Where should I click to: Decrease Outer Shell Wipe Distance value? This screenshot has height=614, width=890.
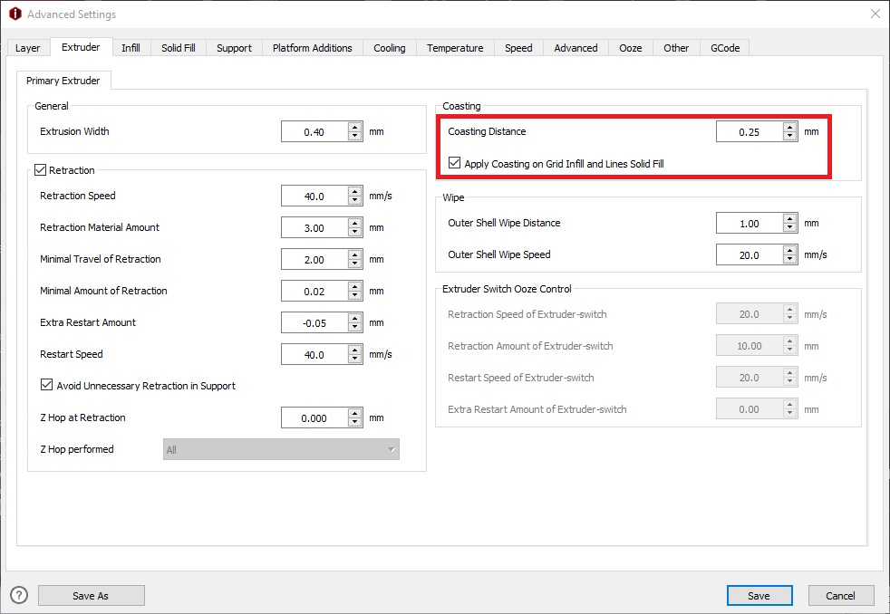tap(790, 227)
